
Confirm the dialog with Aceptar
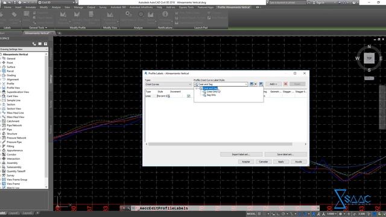click(246, 162)
